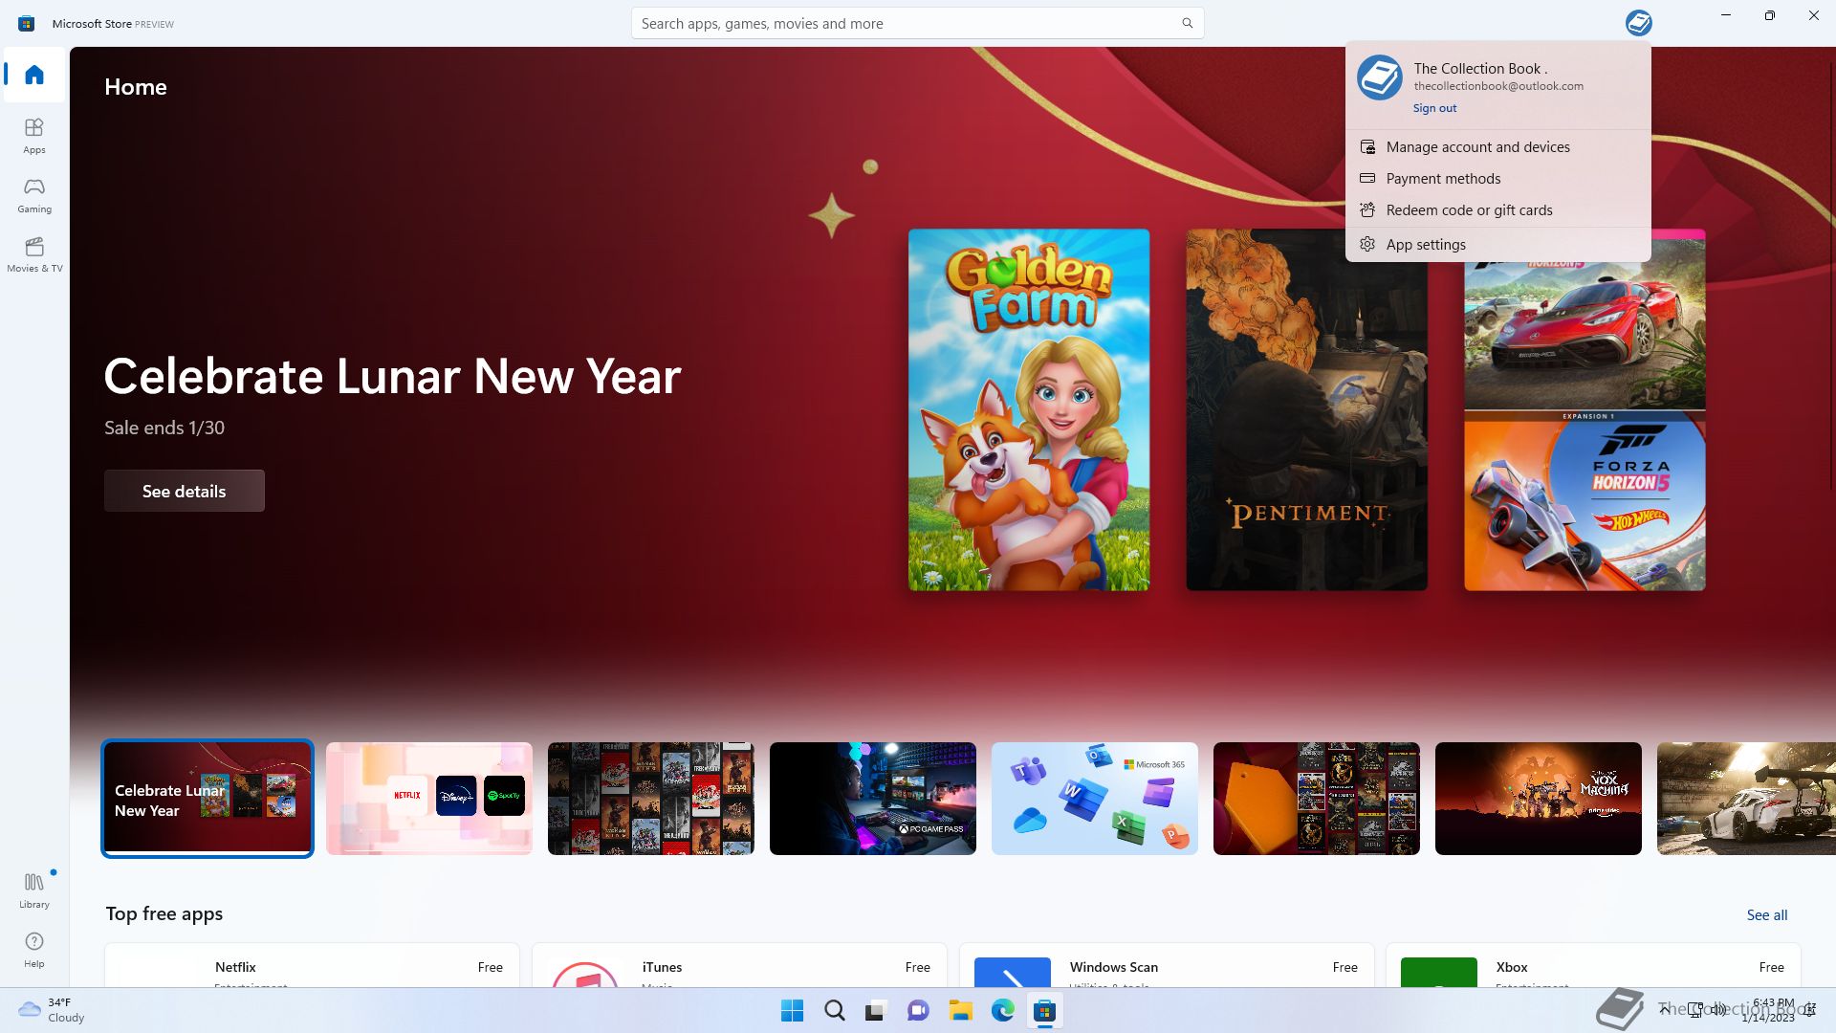Open Manage account and devices
The image size is (1836, 1033).
pyautogui.click(x=1497, y=147)
